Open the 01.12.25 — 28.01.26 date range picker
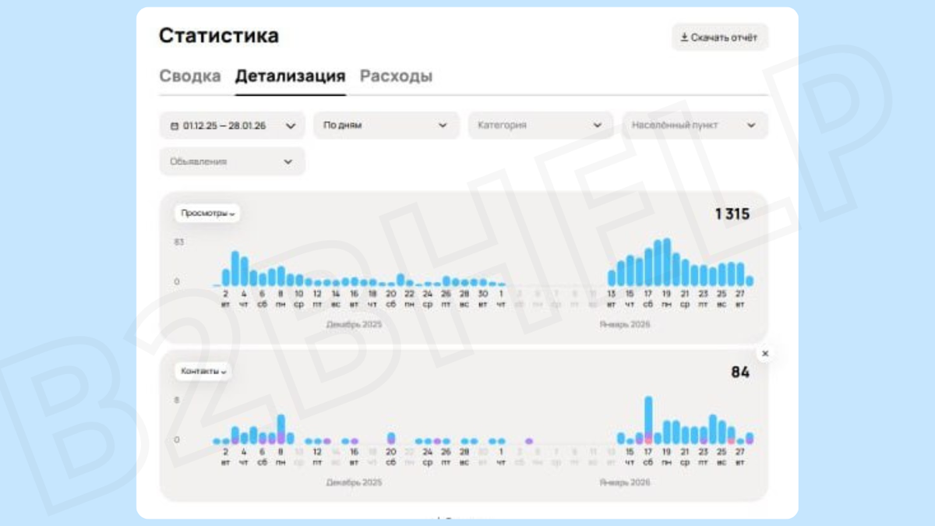Image resolution: width=935 pixels, height=526 pixels. (232, 125)
